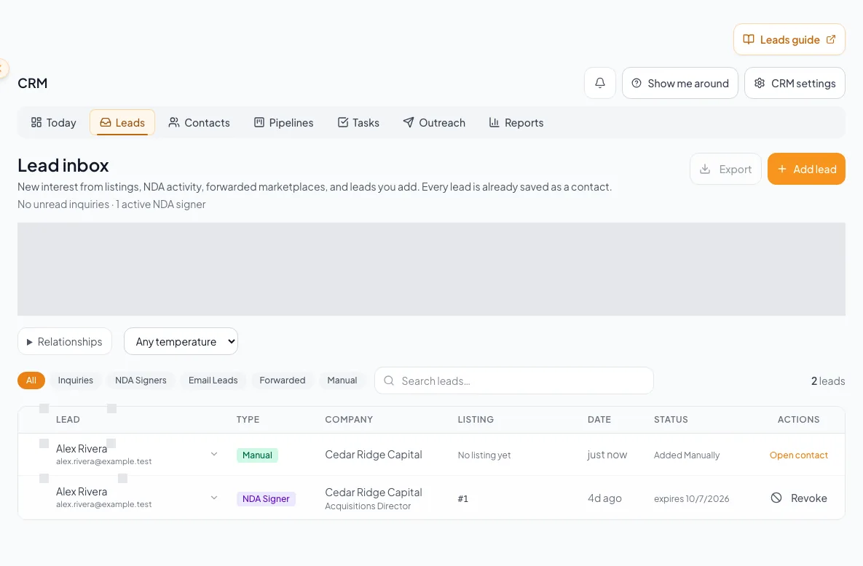The width and height of the screenshot is (863, 566).
Task: Open the Leads guide link
Action: click(x=789, y=39)
